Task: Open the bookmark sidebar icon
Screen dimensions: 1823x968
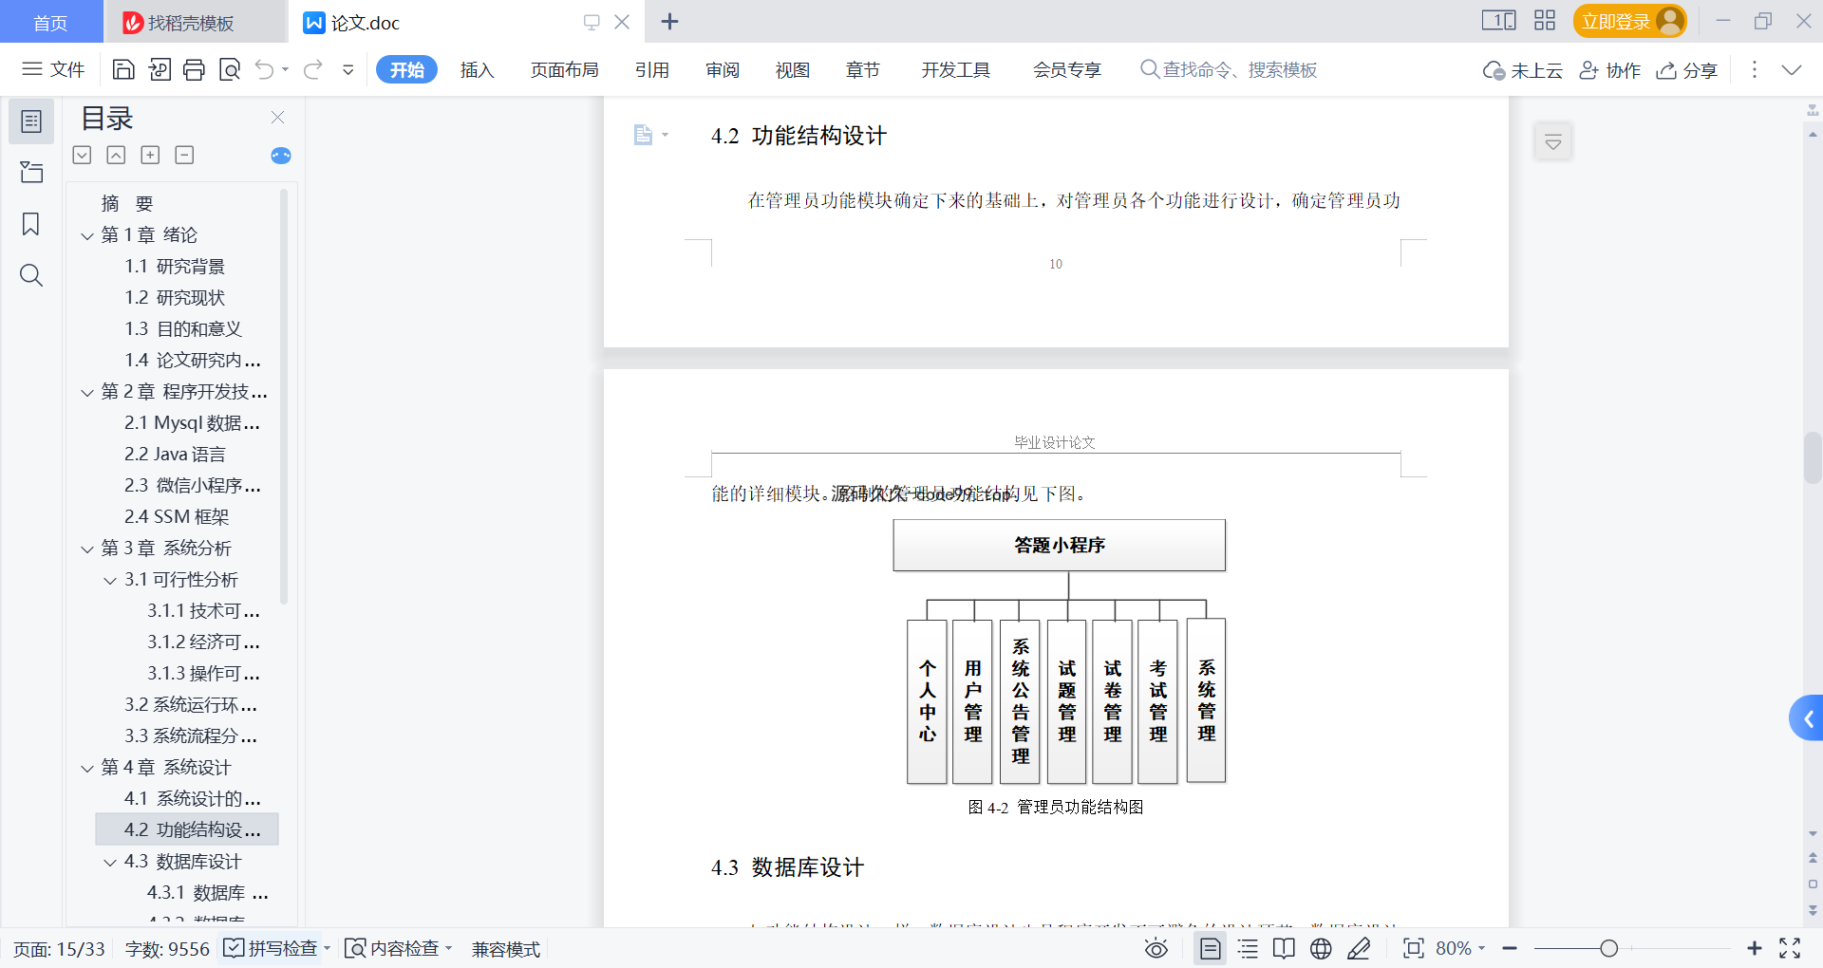Action: 31,224
